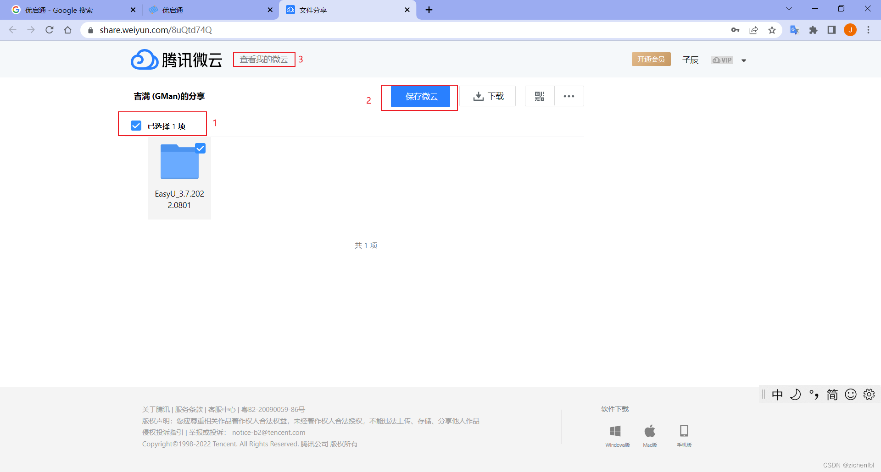Screen dimensions: 881x472
Task: Toggle IME half-moon width mode
Action: [x=796, y=395]
